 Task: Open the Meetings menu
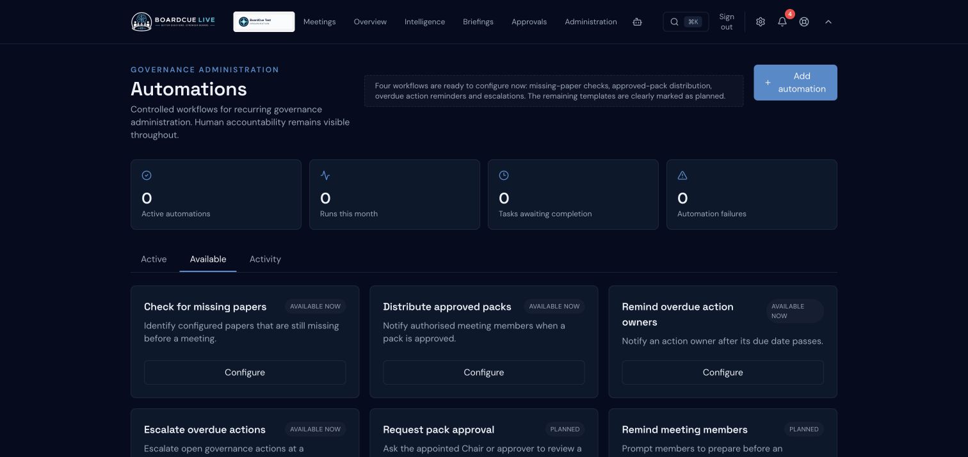pyautogui.click(x=319, y=22)
